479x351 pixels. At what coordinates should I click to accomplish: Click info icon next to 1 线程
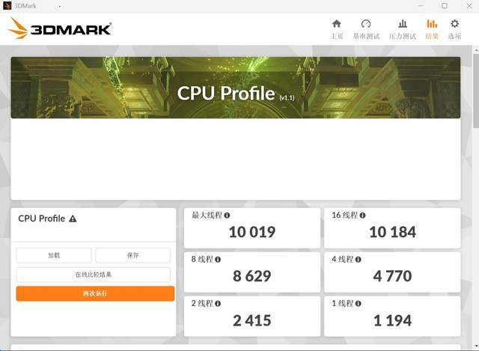click(358, 303)
